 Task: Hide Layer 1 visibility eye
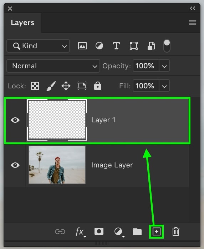[15, 120]
